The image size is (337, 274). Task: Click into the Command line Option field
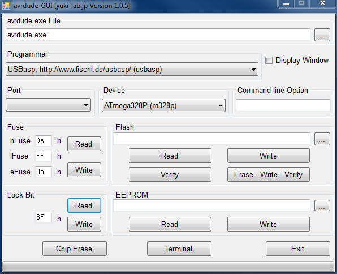[283, 105]
